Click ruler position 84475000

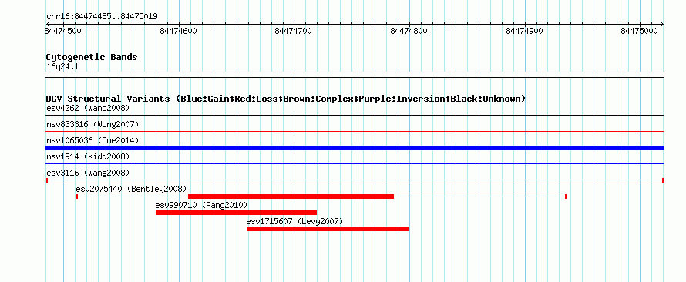[640, 31]
